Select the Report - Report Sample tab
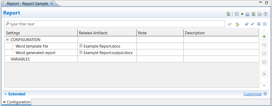272x106 pixels. pos(28,4)
